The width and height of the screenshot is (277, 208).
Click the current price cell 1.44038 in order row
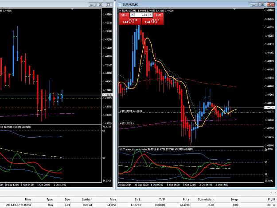tap(184, 205)
